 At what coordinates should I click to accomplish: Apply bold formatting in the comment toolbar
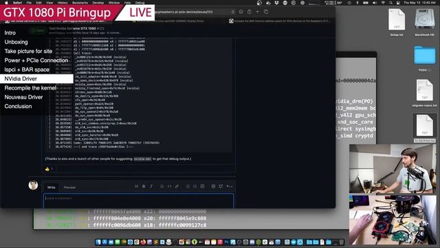click(x=144, y=186)
